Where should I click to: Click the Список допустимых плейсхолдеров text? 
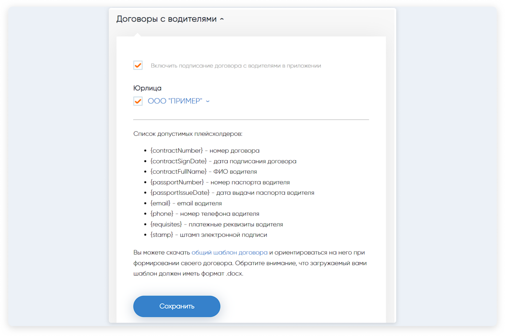188,134
